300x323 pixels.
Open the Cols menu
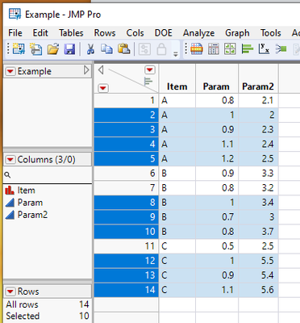coord(135,33)
